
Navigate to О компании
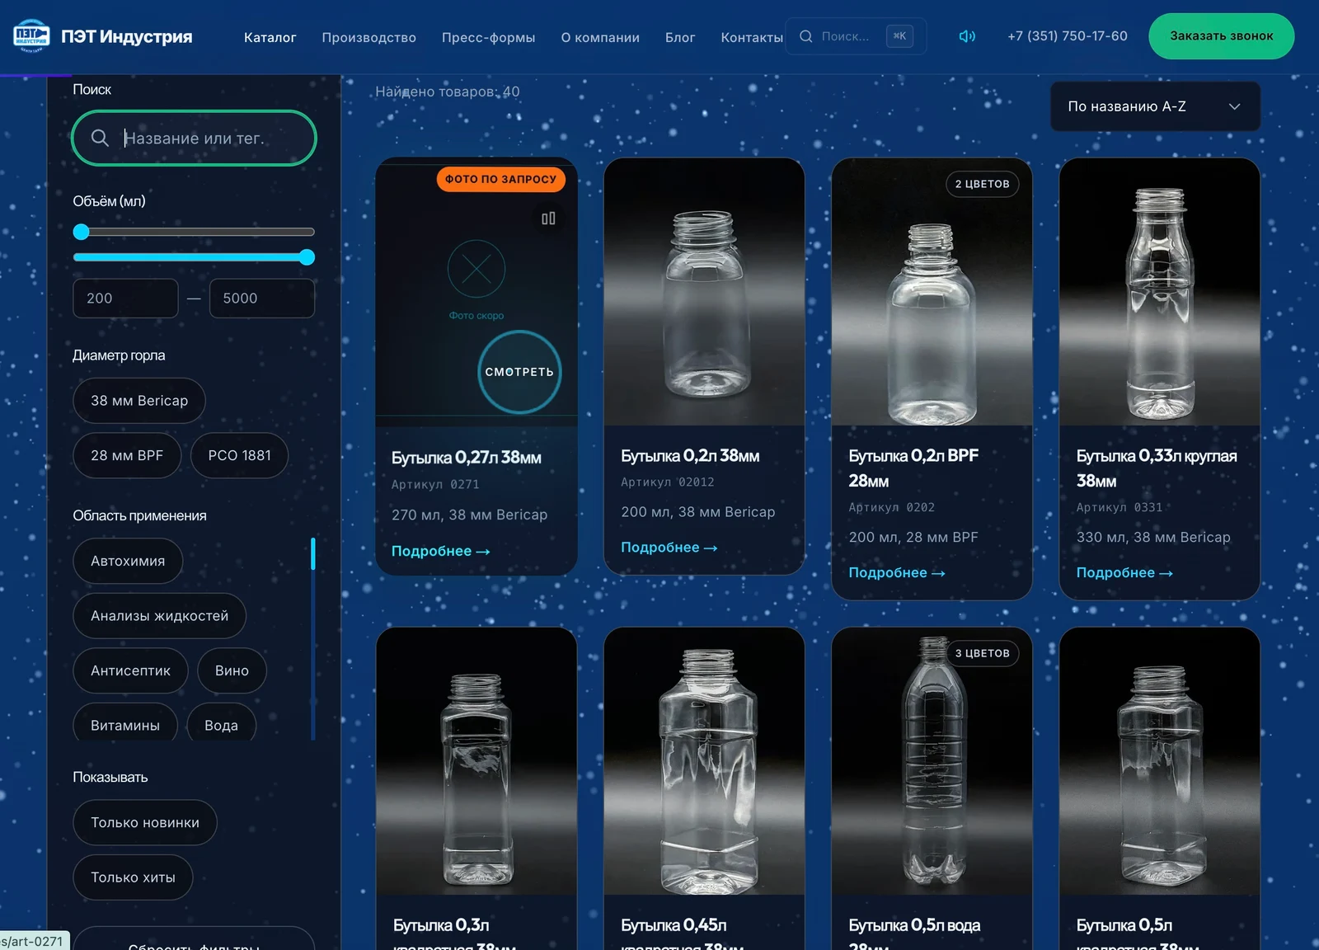tap(600, 37)
